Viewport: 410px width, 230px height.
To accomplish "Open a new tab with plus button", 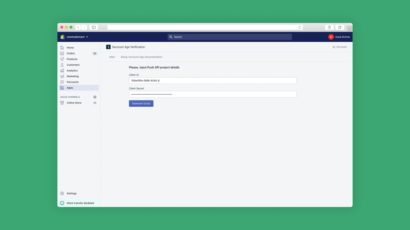I will point(350,29).
